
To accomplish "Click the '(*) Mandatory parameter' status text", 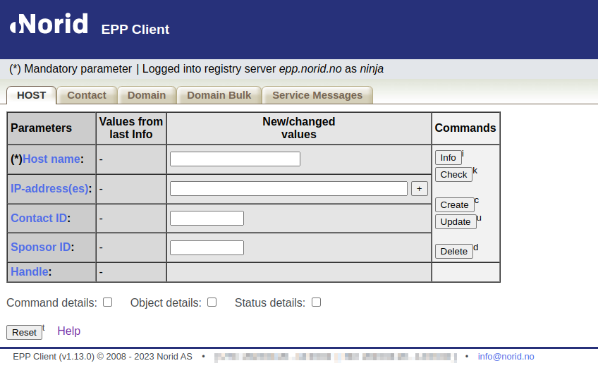I will click(71, 69).
